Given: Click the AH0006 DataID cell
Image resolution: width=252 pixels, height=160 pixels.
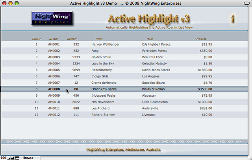Looking at the screenshot, I should [x=54, y=76].
